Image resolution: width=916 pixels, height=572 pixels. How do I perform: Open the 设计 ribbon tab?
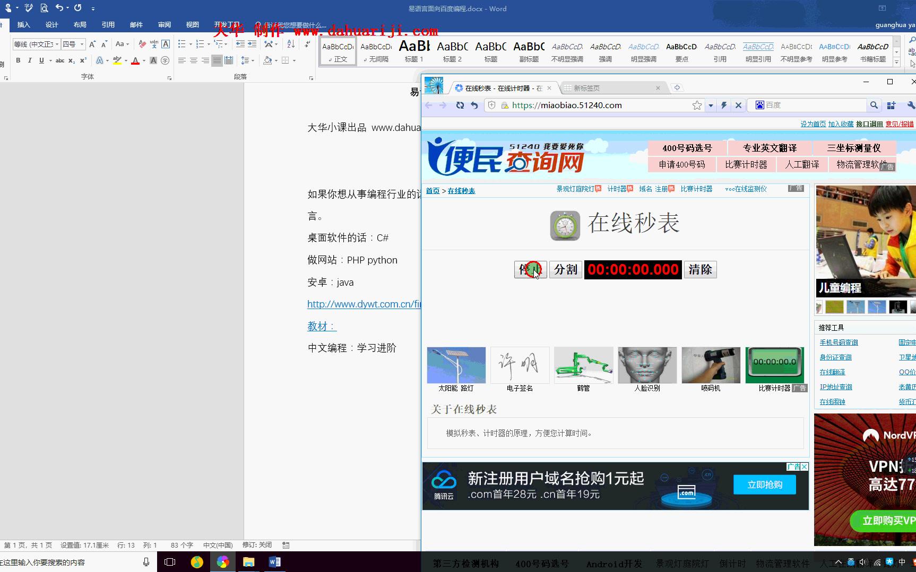coord(52,25)
